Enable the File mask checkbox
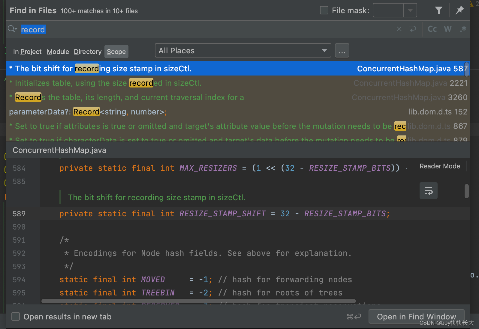 (x=324, y=10)
